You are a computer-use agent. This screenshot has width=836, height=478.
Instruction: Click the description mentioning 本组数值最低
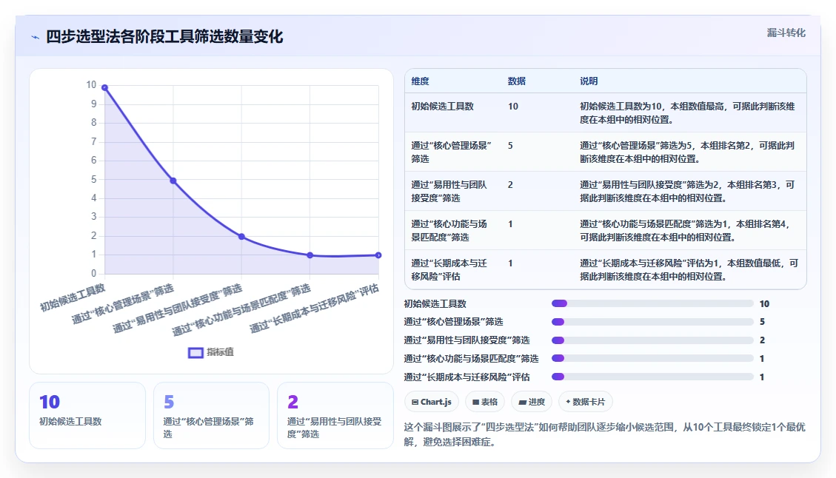tap(689, 269)
